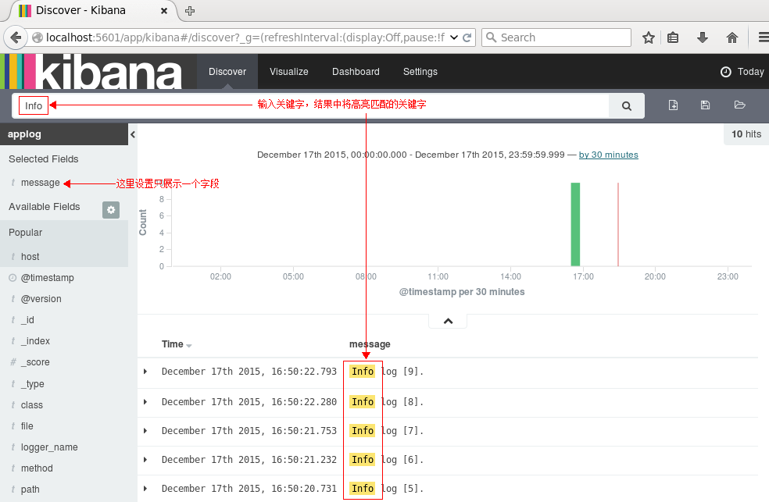
Task: Expand the first document row details
Action: point(145,371)
